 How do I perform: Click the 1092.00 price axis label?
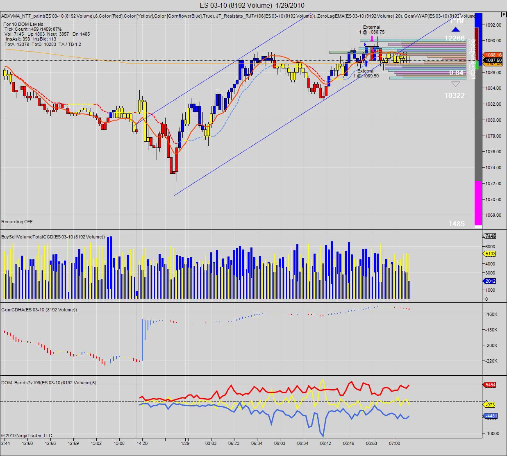494,25
